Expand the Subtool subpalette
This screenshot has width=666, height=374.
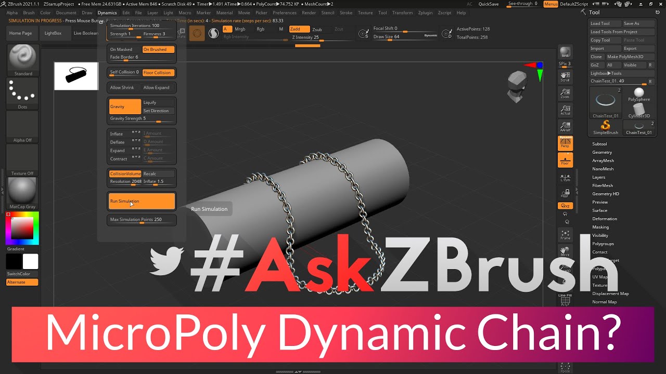599,144
